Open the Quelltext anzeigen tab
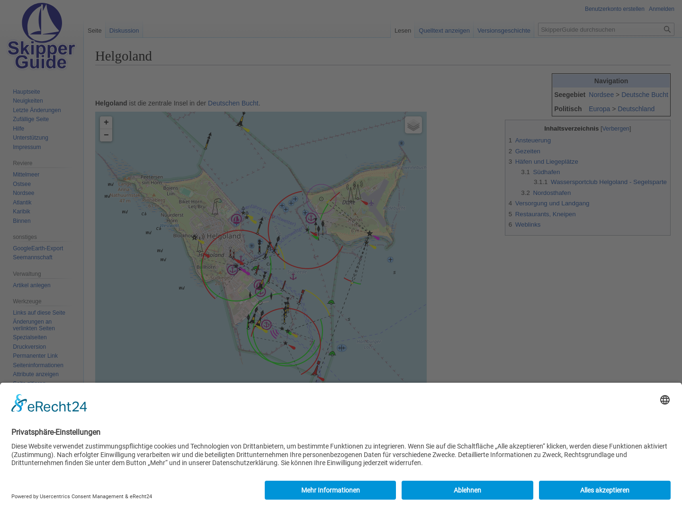682x511 pixels. coord(444,30)
